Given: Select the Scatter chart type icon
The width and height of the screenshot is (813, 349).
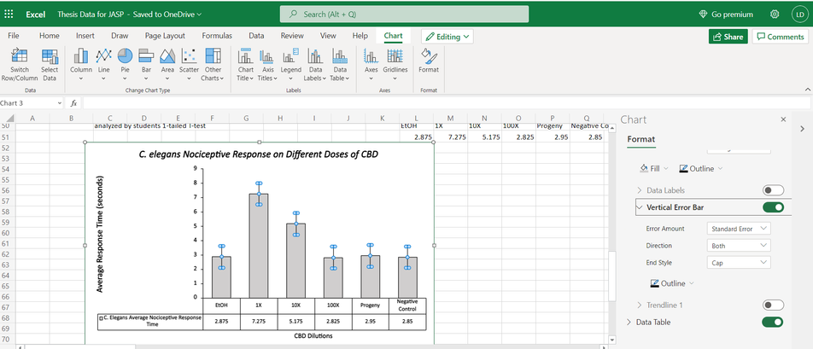Looking at the screenshot, I should pos(190,55).
